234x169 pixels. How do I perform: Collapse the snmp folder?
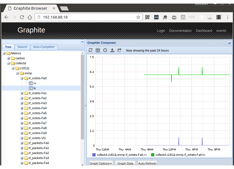pos(17,73)
